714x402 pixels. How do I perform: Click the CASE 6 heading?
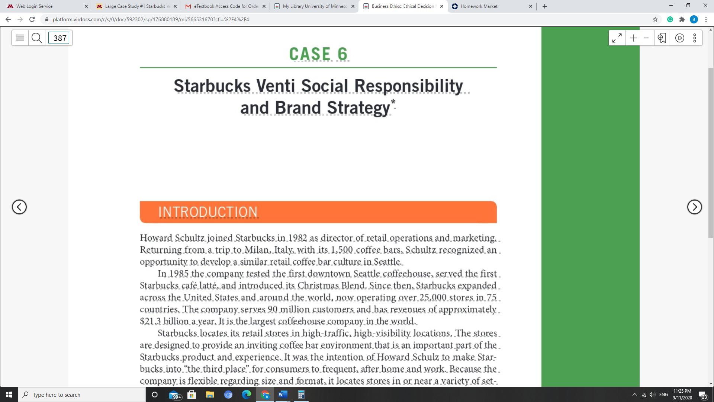tap(318, 54)
